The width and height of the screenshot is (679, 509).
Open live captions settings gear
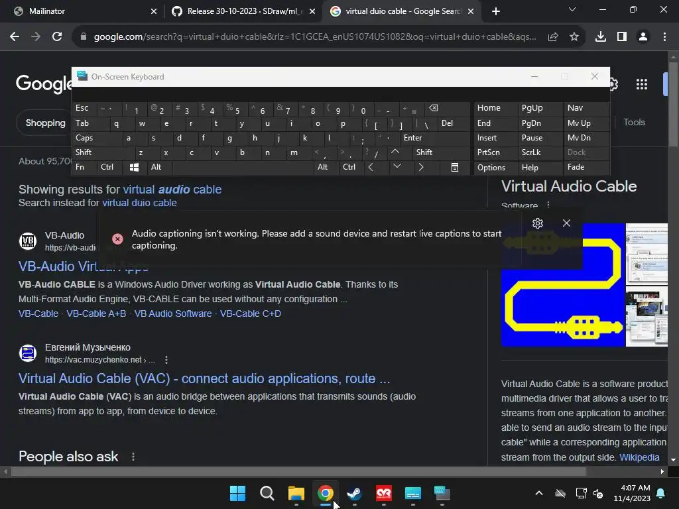point(537,223)
